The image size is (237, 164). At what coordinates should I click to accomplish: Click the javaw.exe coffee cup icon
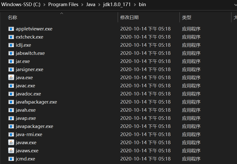click(11, 142)
